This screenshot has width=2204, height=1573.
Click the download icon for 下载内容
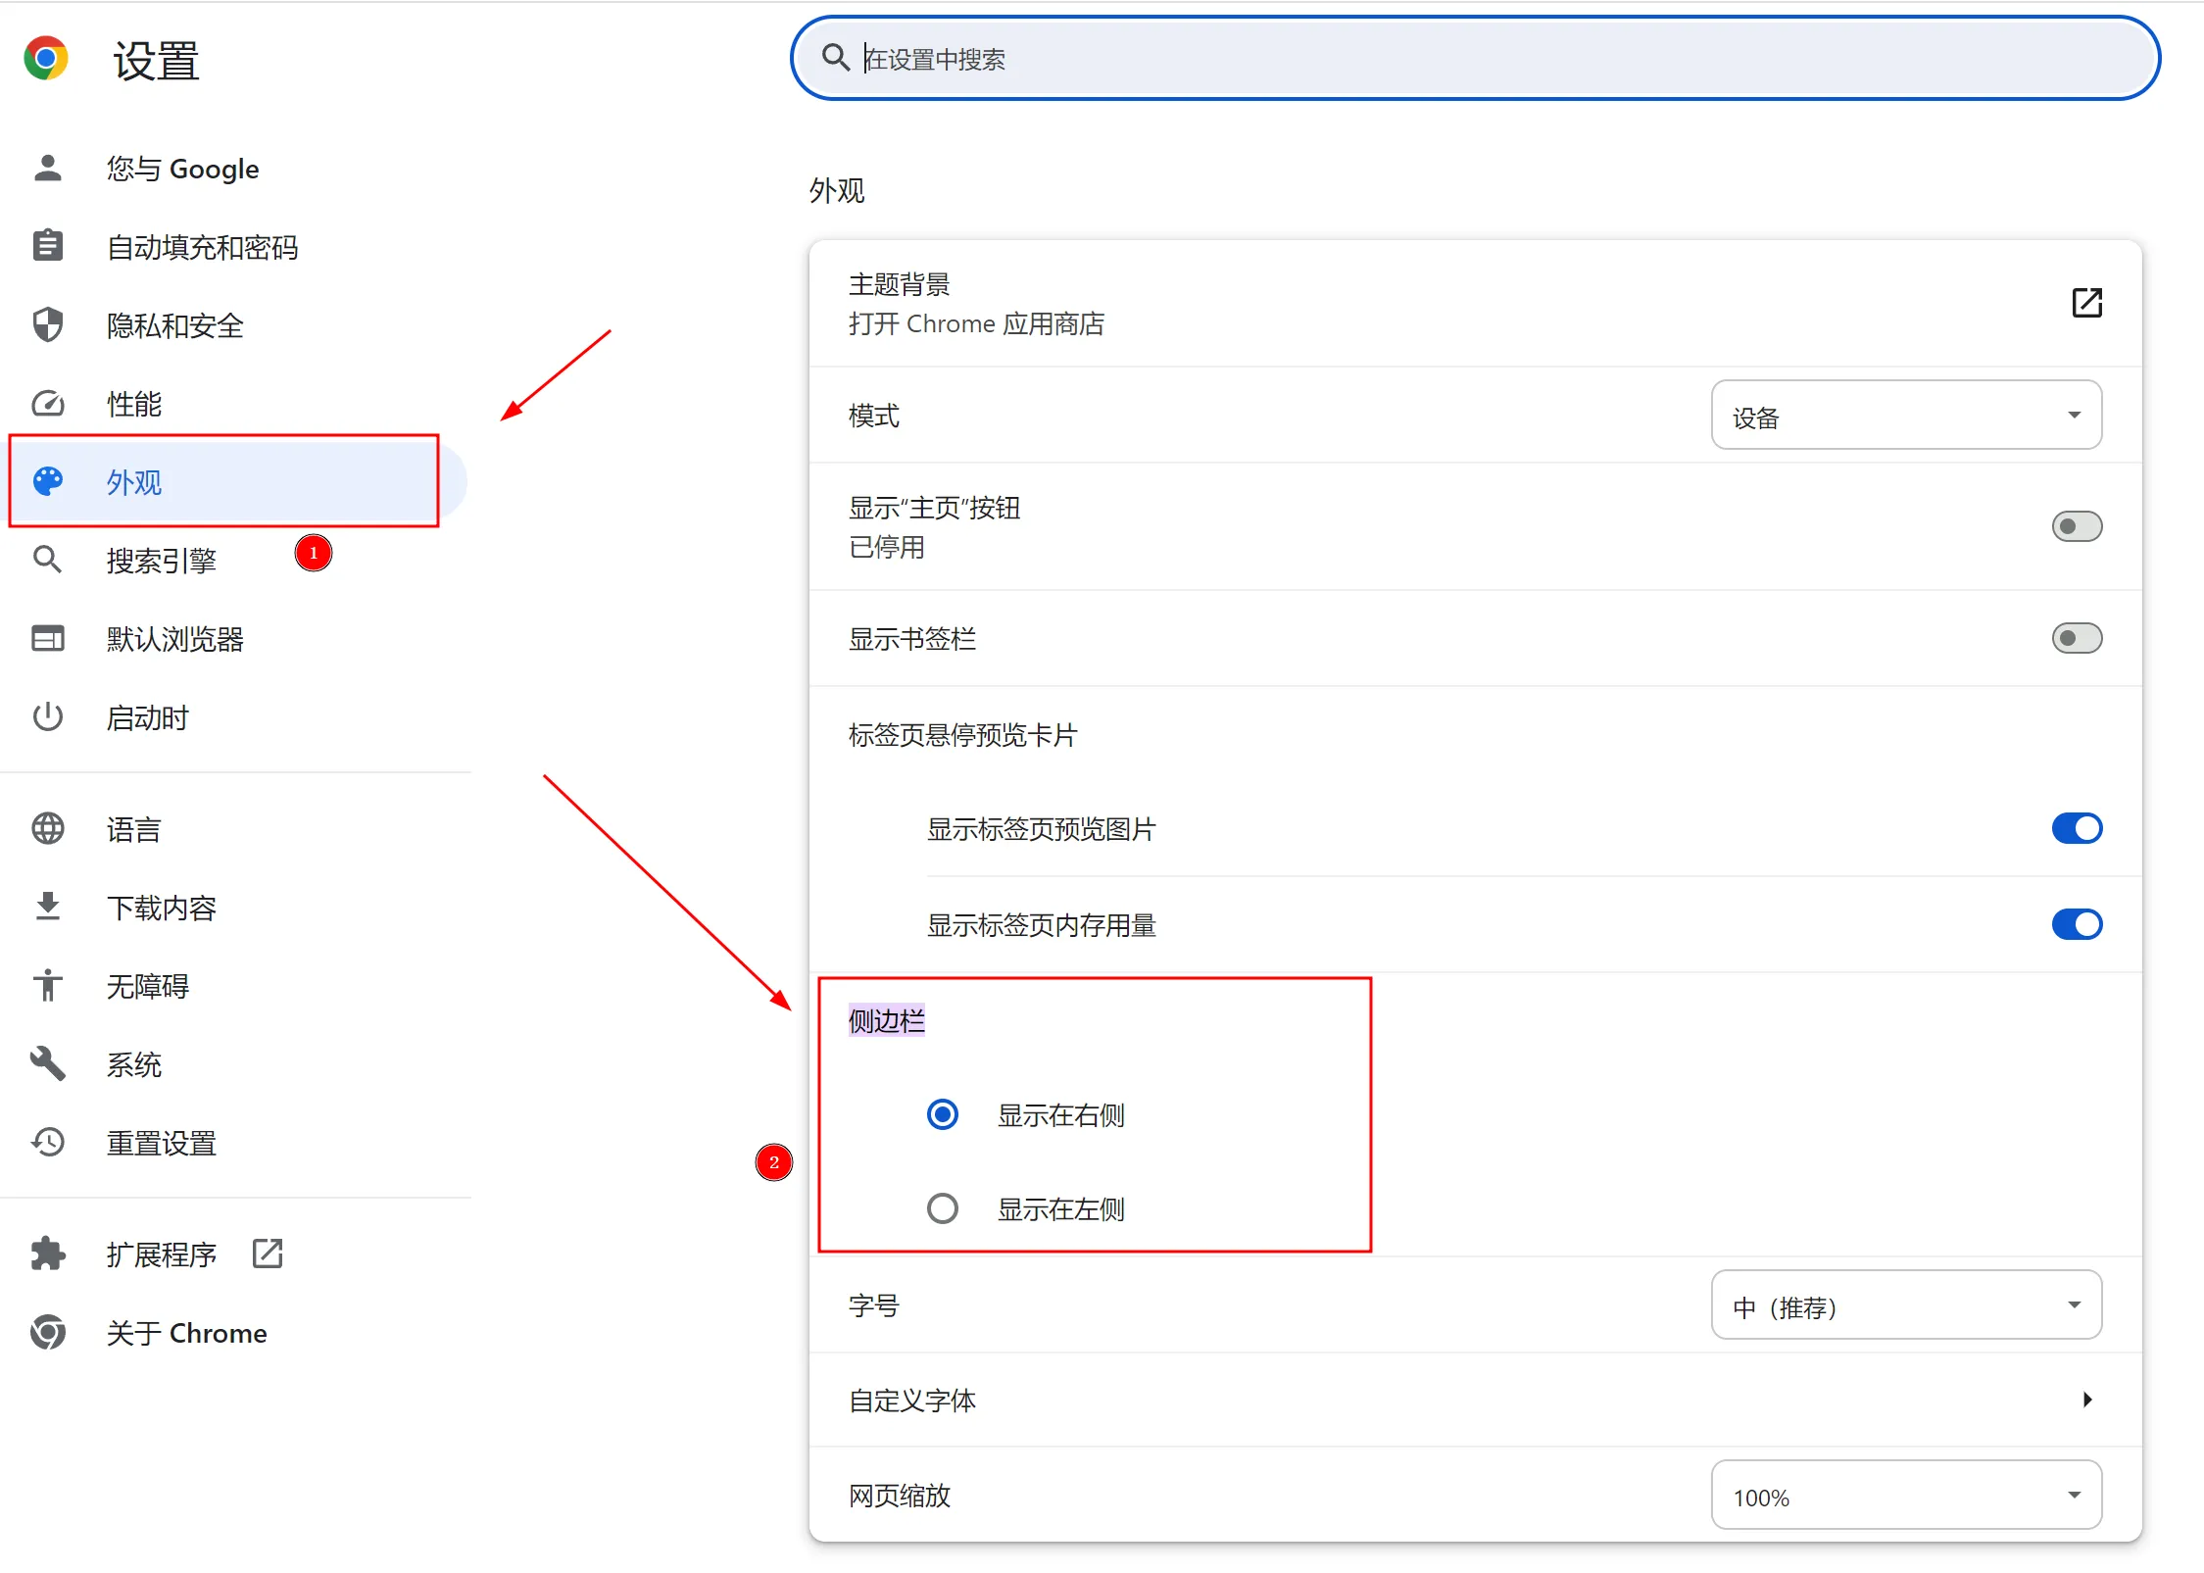[47, 908]
